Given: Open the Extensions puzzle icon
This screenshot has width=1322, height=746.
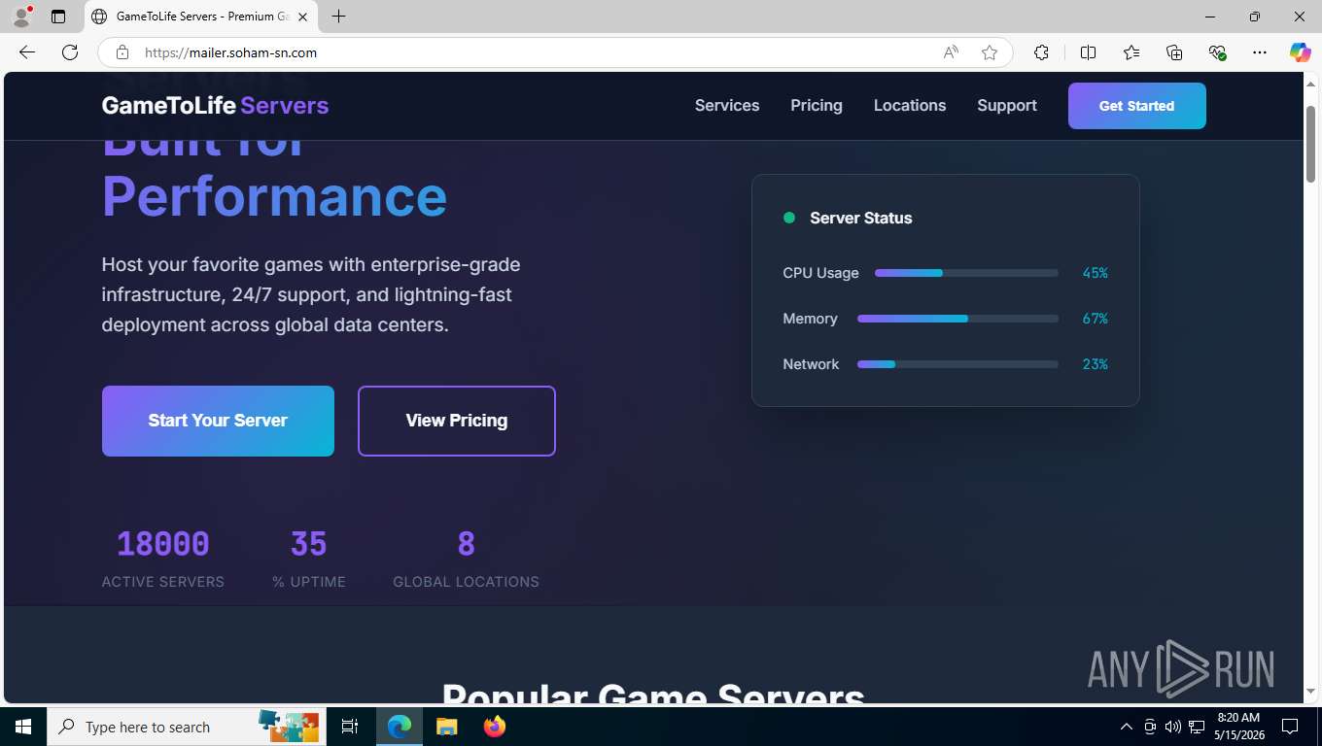Looking at the screenshot, I should tap(1041, 52).
